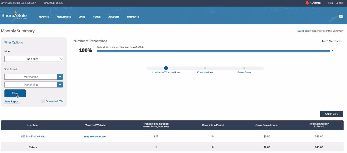The height and width of the screenshot is (153, 347).
Task: Visit shop.embarkvet.com website link
Action: tap(95, 136)
